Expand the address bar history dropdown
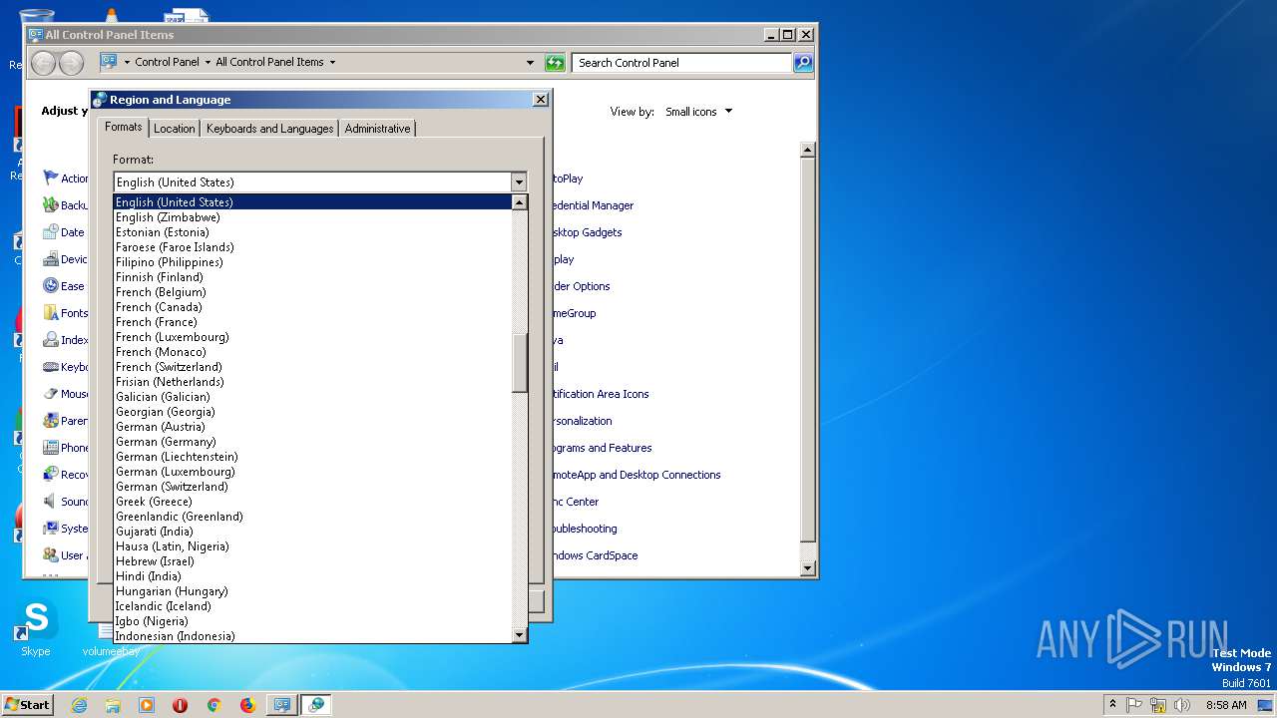1277x718 pixels. (x=530, y=63)
